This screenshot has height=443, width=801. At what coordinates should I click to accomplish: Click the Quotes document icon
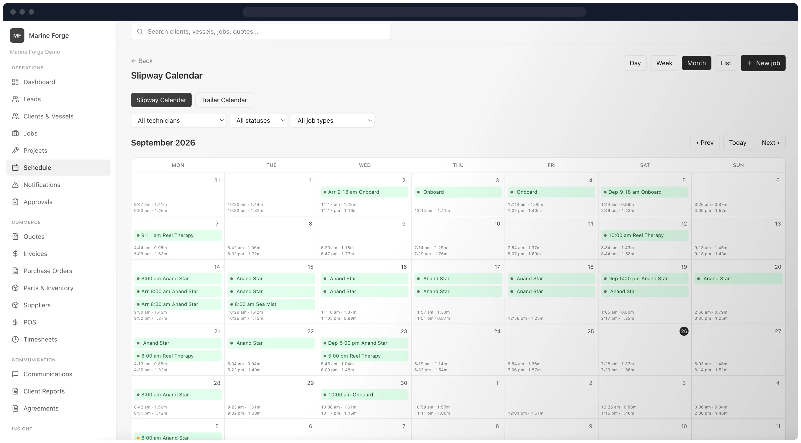click(15, 237)
